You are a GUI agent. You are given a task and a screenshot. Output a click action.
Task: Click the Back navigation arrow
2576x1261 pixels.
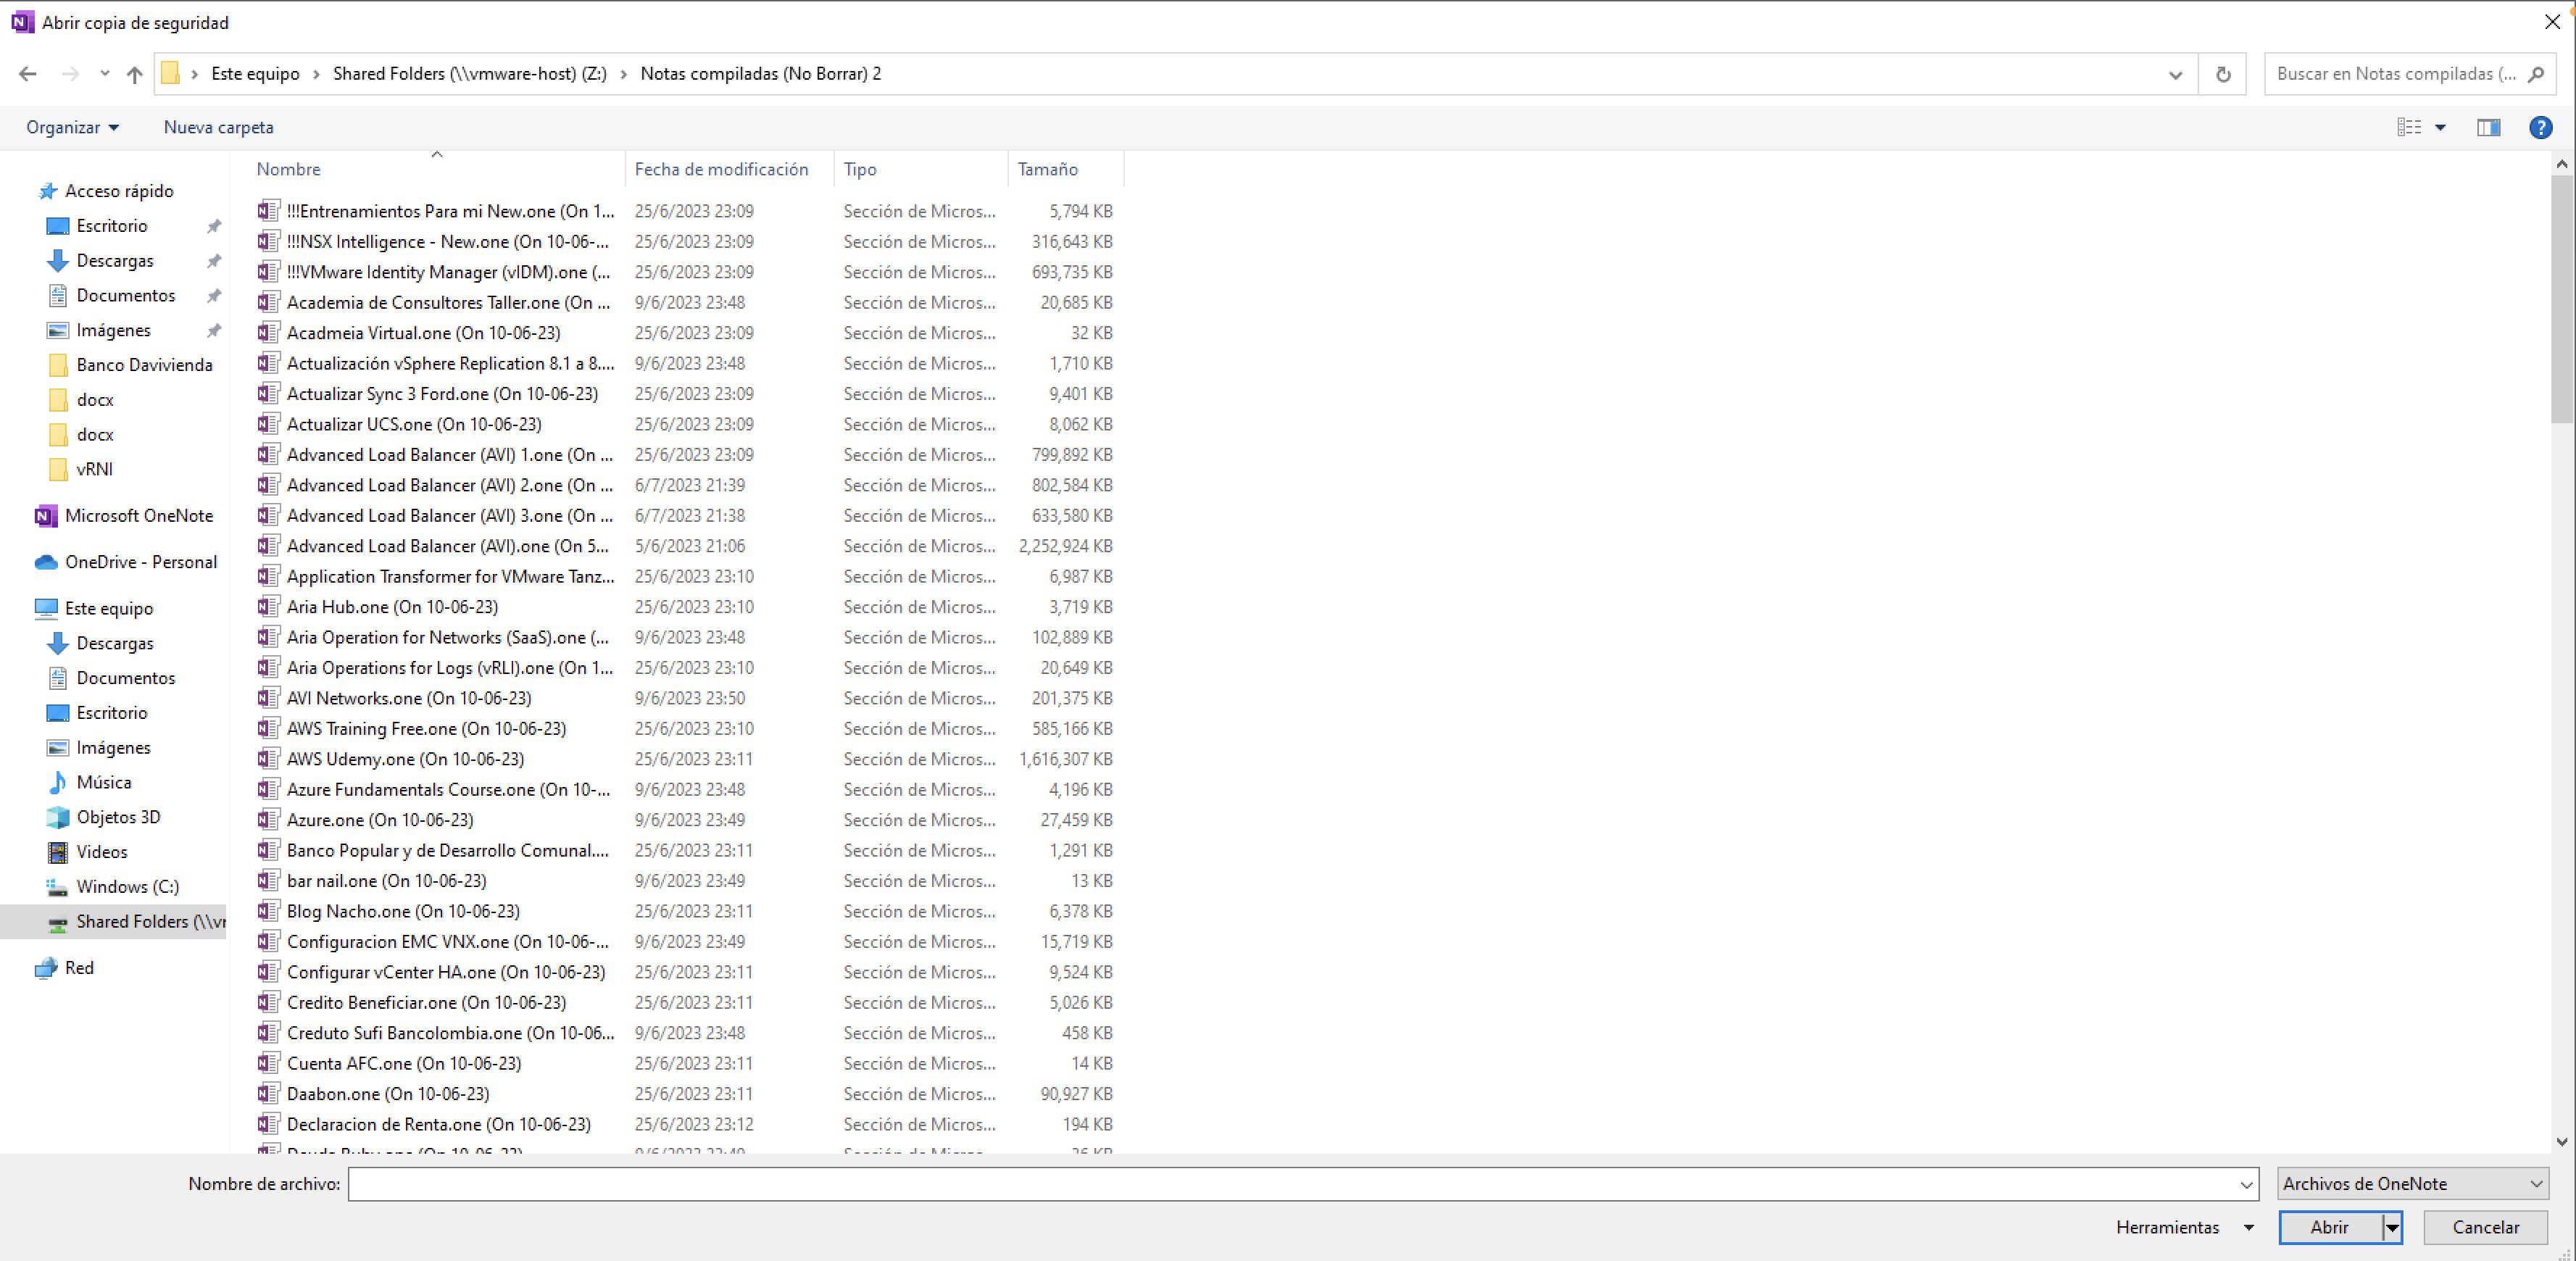point(28,74)
